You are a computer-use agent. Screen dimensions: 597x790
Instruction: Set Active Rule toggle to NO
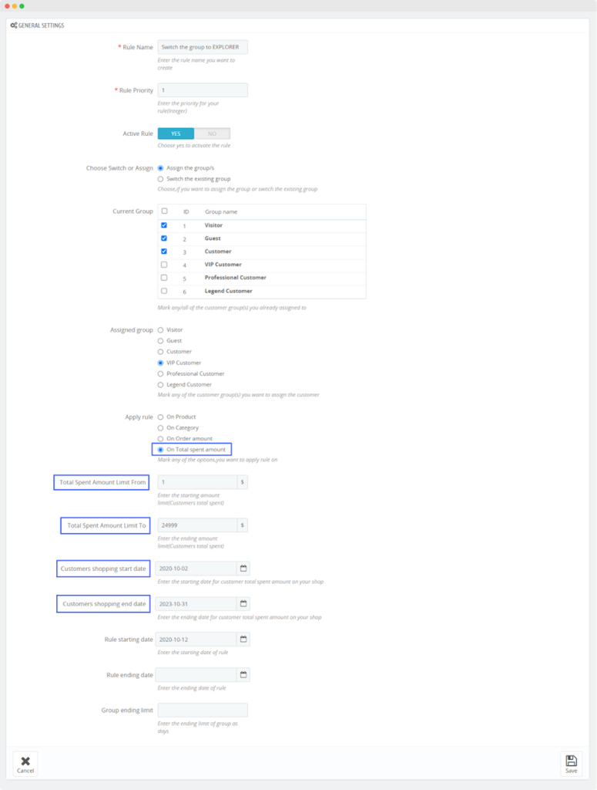[x=212, y=133]
